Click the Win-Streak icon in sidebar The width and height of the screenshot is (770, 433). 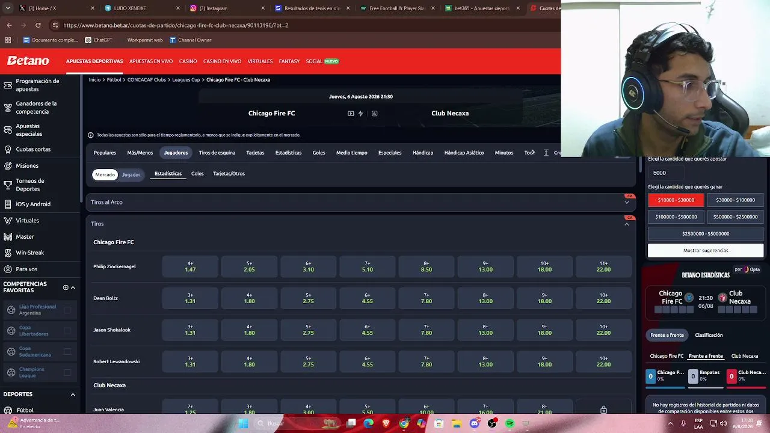tap(8, 253)
